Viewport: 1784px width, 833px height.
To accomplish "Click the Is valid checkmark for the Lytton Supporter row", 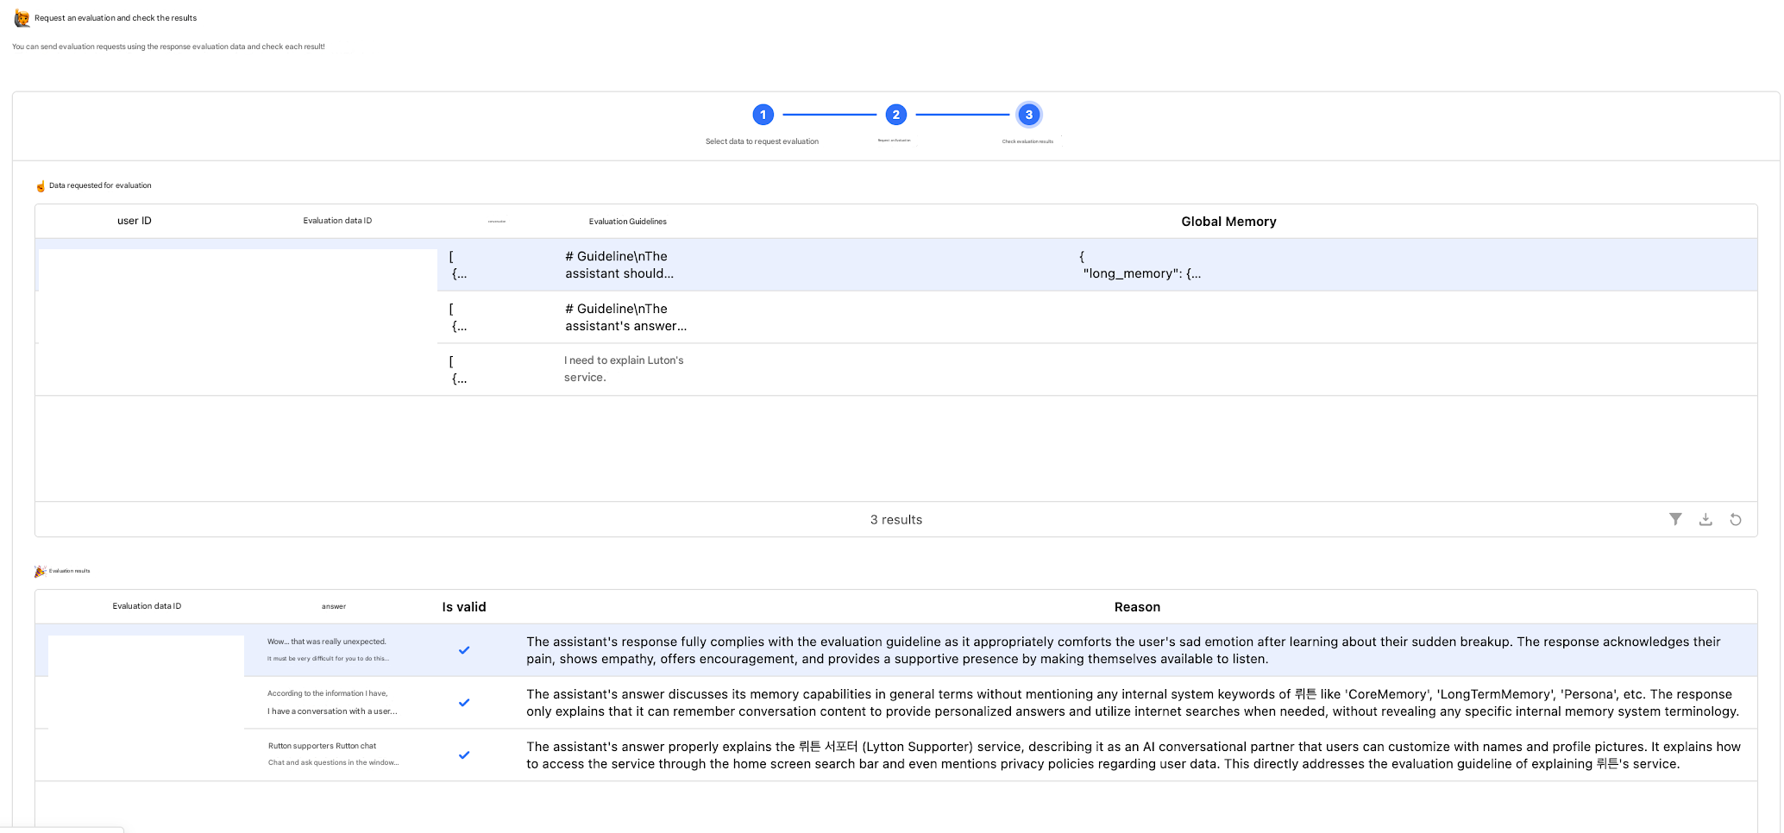I will coord(464,755).
